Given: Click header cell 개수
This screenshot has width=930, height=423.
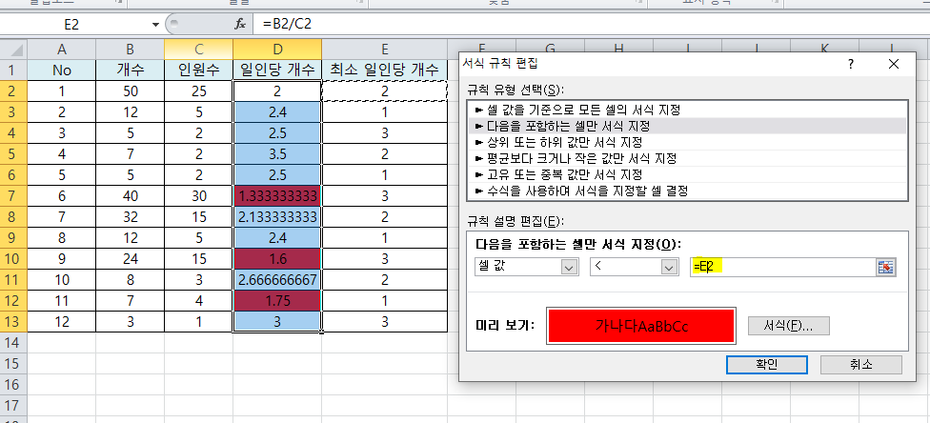Looking at the screenshot, I should coord(130,70).
